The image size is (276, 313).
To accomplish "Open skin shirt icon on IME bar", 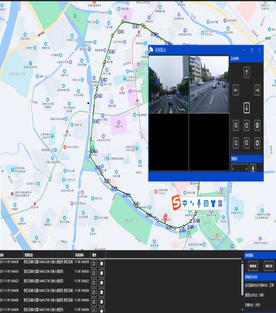I will click(x=213, y=203).
